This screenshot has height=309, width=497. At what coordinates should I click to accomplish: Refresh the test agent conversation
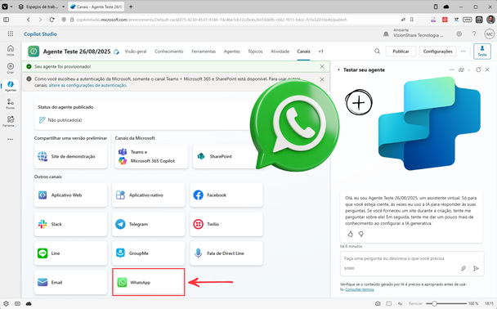(x=478, y=69)
